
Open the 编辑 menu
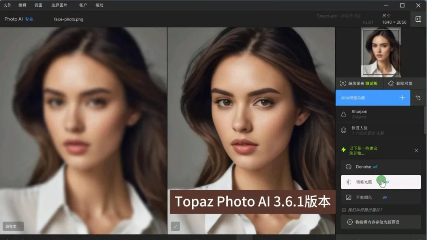click(22, 5)
